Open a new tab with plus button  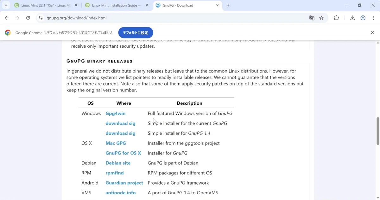pyautogui.click(x=228, y=5)
